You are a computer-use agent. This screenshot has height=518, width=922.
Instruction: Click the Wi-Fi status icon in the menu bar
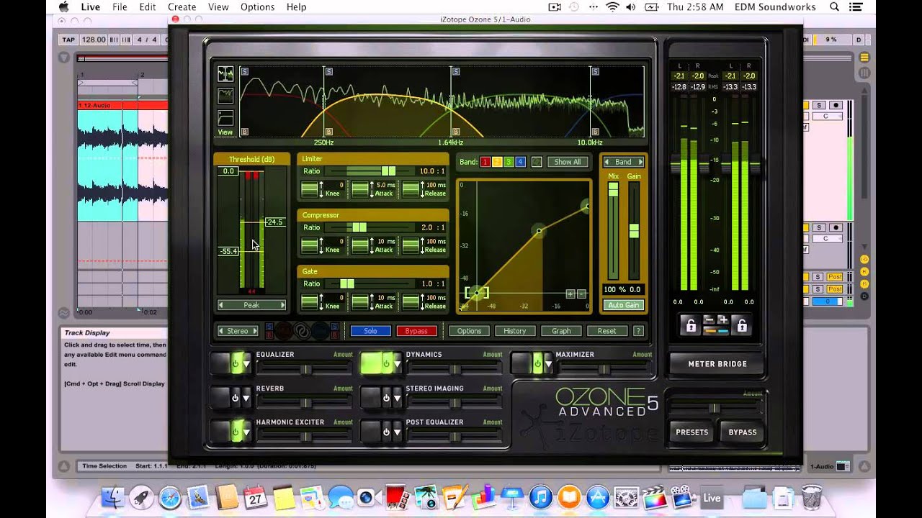[613, 7]
